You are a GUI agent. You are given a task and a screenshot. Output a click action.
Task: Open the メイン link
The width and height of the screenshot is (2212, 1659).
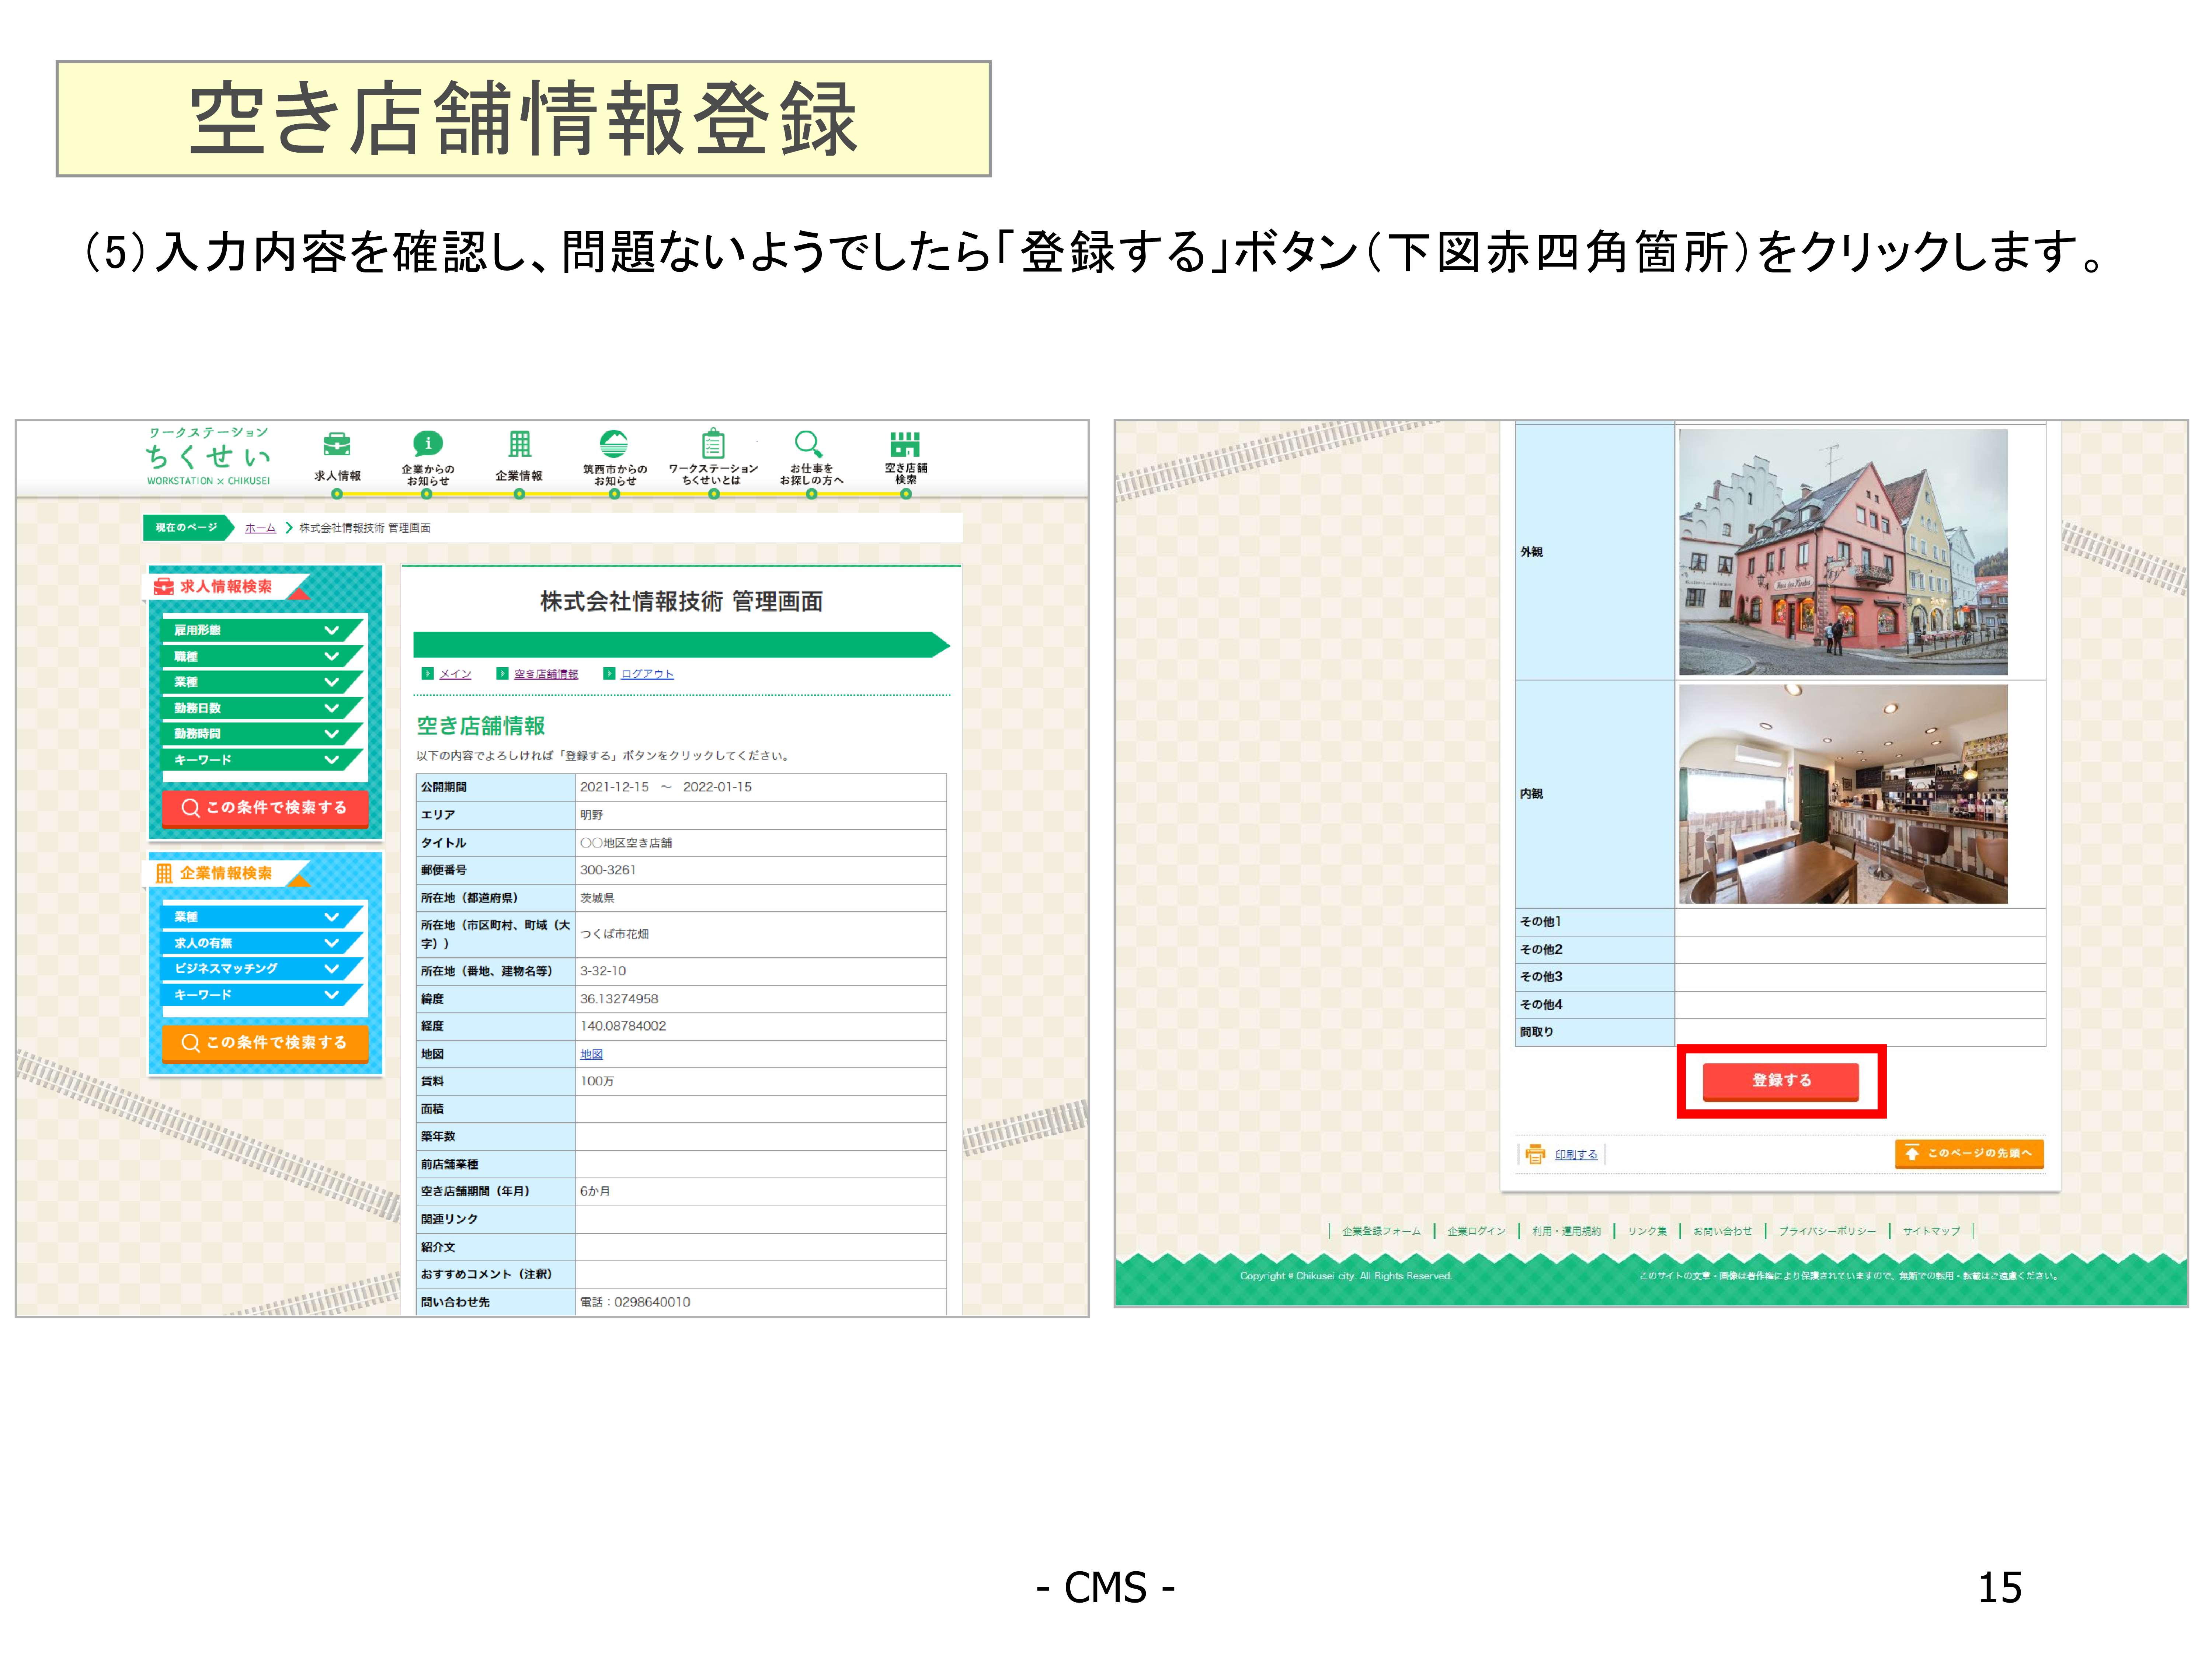pyautogui.click(x=455, y=674)
